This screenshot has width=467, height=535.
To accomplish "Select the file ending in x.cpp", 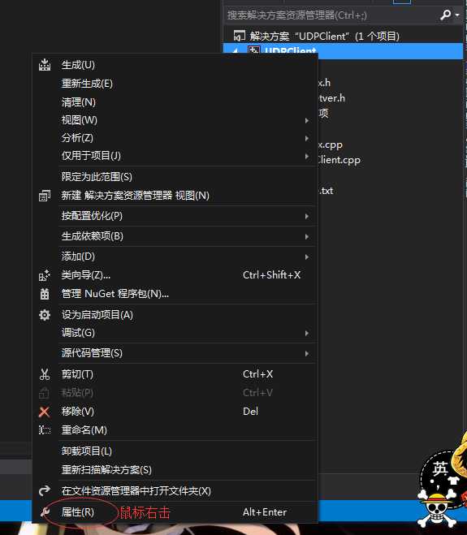I will [x=330, y=145].
